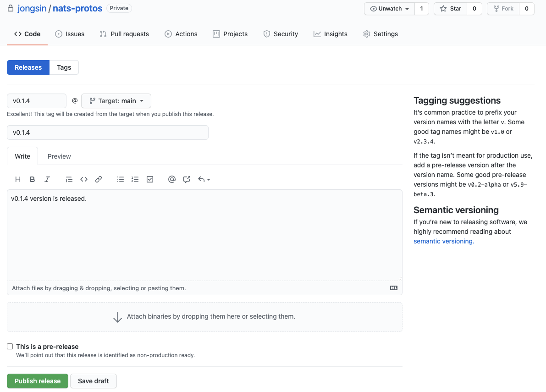Toggle italic text formatting
This screenshot has width=546, height=392.
click(x=47, y=179)
